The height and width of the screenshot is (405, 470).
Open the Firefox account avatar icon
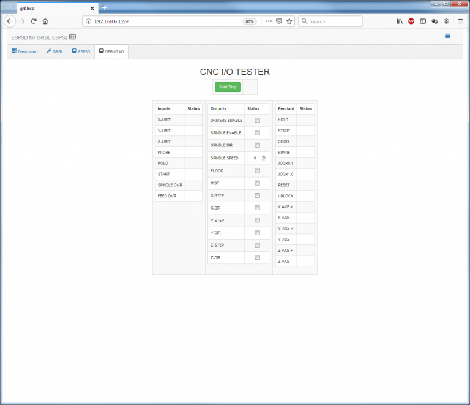[x=446, y=21]
